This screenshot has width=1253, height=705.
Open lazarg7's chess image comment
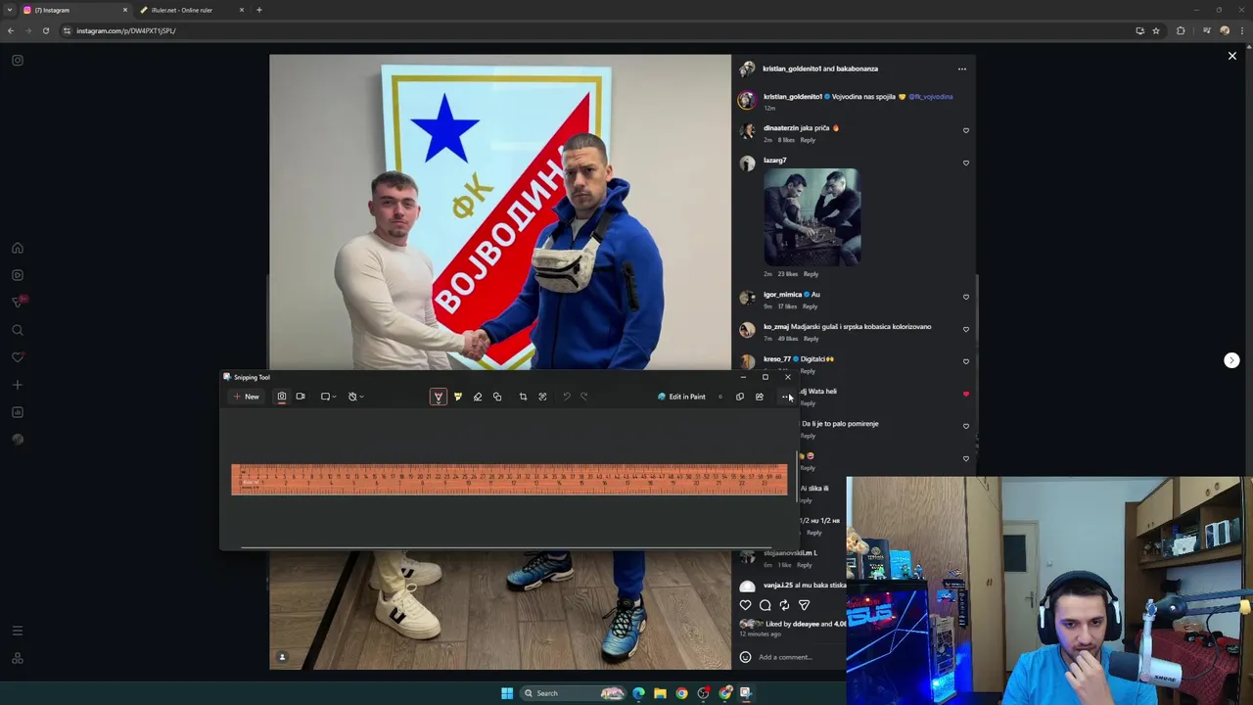(x=812, y=217)
